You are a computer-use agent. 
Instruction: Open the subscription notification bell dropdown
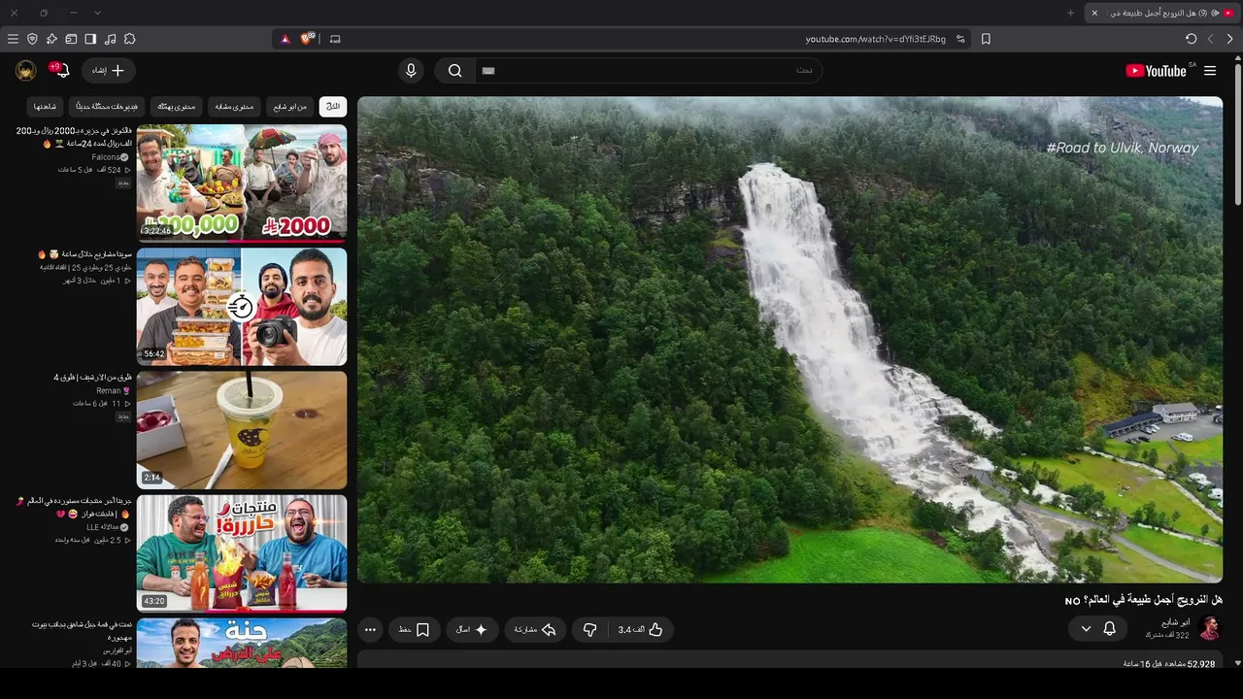(x=1098, y=629)
